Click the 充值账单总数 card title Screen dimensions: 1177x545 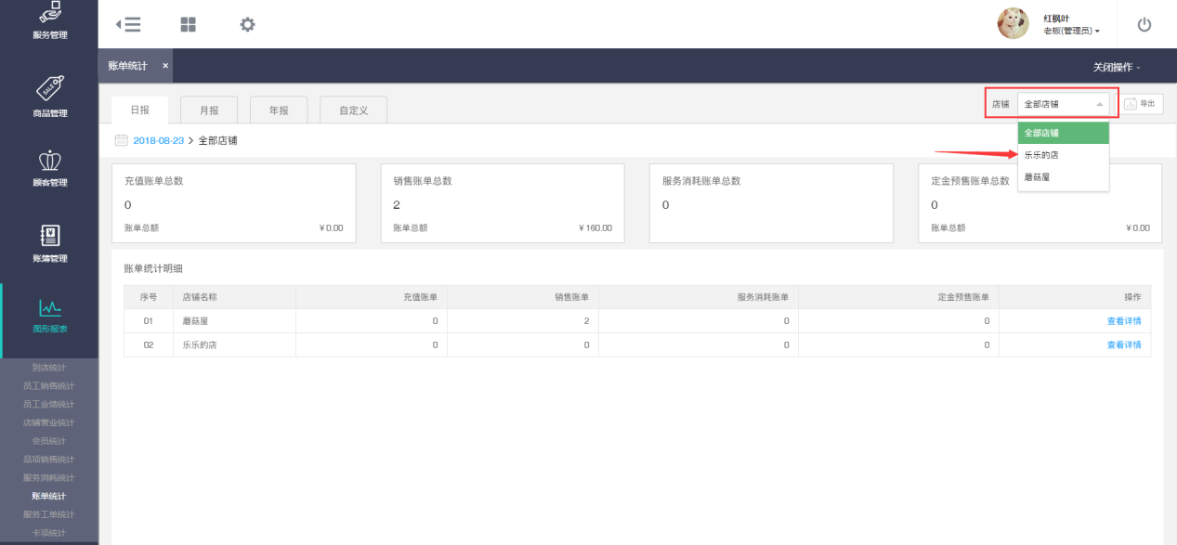153,181
